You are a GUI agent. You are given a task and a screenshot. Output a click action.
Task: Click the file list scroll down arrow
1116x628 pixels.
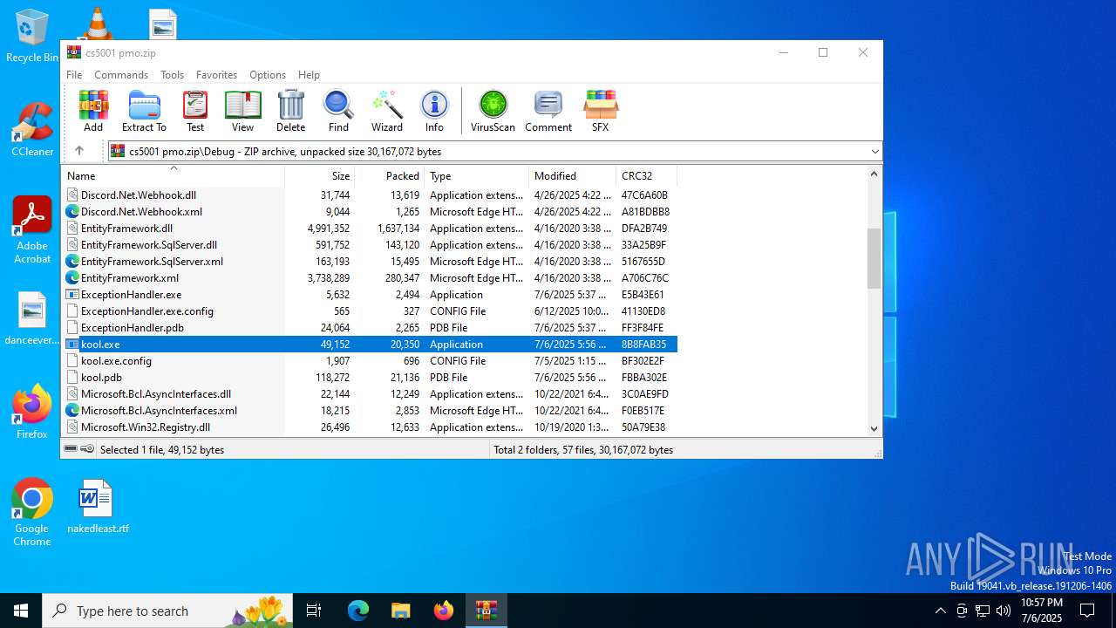tap(874, 428)
